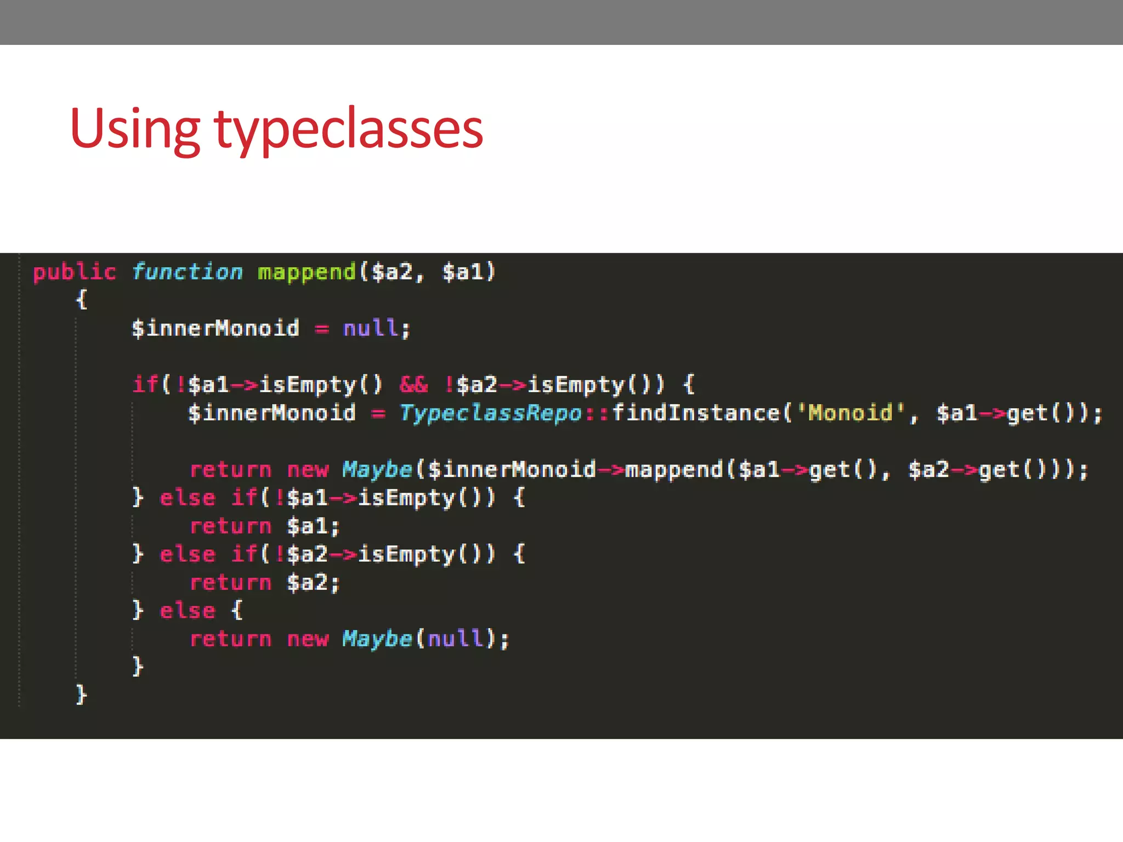Click the '&&' operator in the if condition
Image resolution: width=1123 pixels, height=842 pixels.
[x=413, y=384]
